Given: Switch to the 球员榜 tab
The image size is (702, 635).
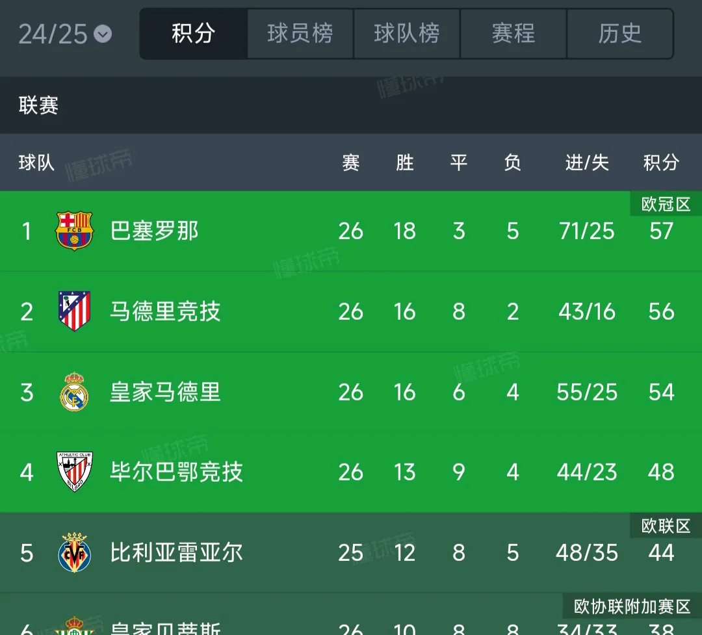Looking at the screenshot, I should coord(300,34).
